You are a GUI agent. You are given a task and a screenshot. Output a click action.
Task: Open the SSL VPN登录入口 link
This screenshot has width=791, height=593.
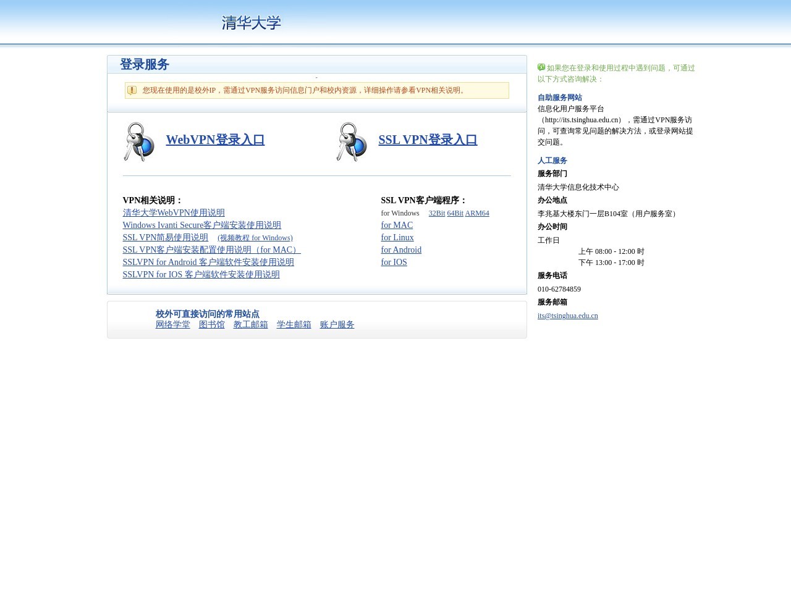[428, 140]
